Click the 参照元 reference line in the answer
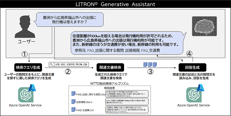This screenshot has width=231, height=116. click(x=117, y=51)
